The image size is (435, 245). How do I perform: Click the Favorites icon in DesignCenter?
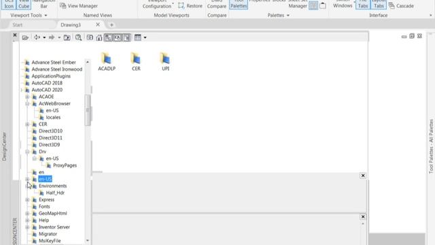pos(90,37)
